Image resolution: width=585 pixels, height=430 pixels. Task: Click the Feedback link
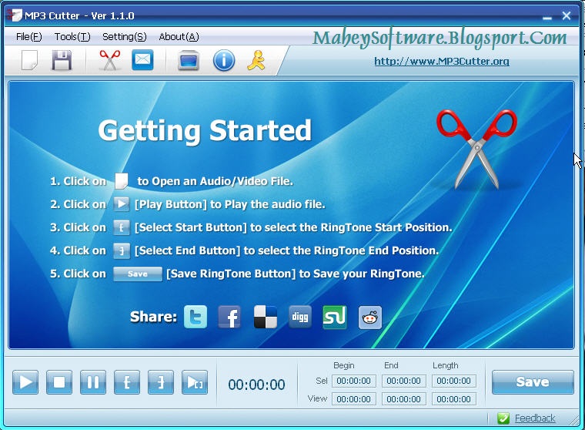tap(535, 418)
